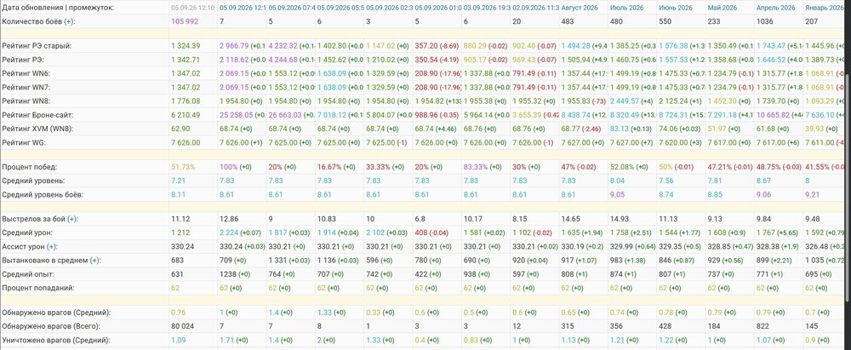851x350 pixels.
Task: Open the 05.09.2026 01:0 period column
Action: pos(438,8)
